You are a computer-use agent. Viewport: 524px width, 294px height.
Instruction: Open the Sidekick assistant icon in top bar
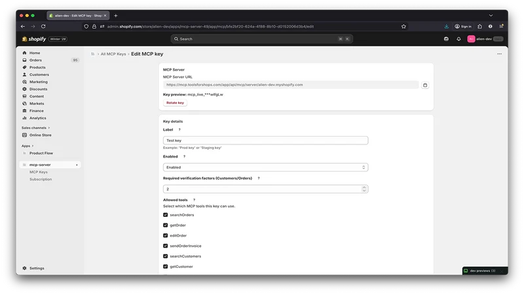coord(446,39)
